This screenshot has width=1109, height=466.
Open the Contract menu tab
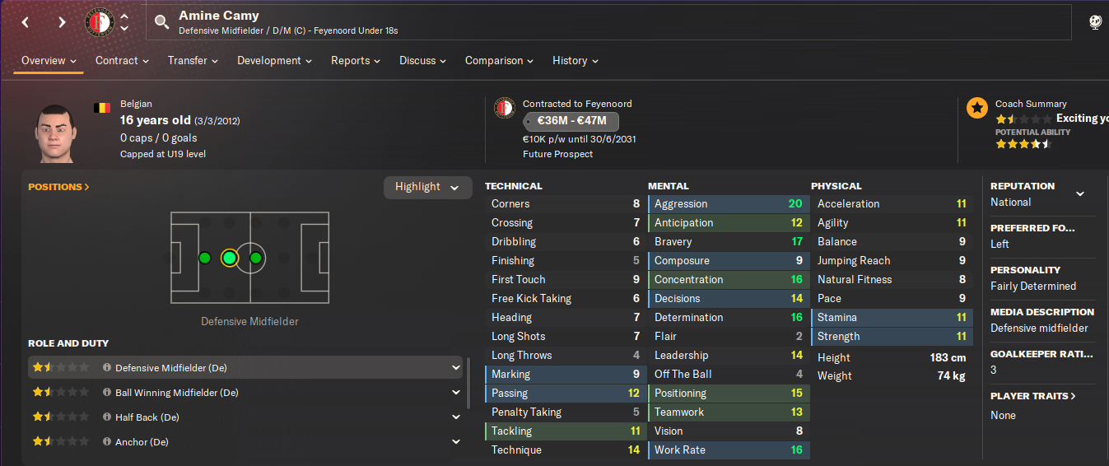click(x=122, y=61)
